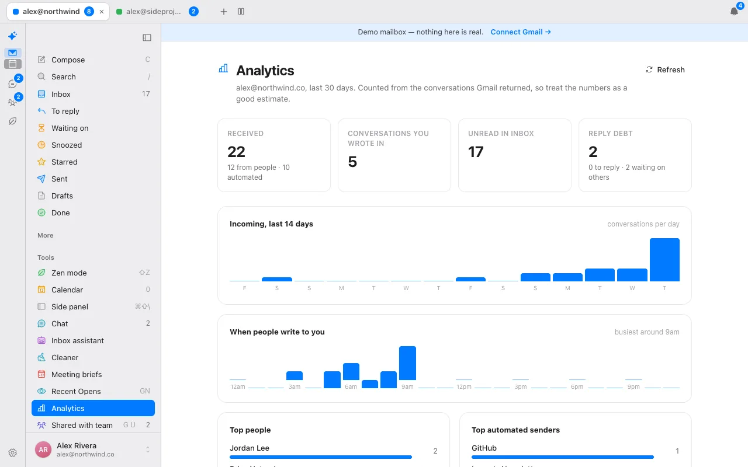The width and height of the screenshot is (748, 467).
Task: Add a new account tab with the plus icon
Action: tap(224, 12)
